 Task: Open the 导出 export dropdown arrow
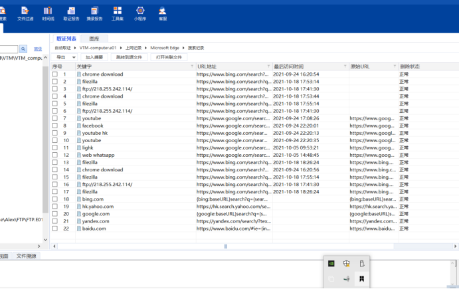74,57
